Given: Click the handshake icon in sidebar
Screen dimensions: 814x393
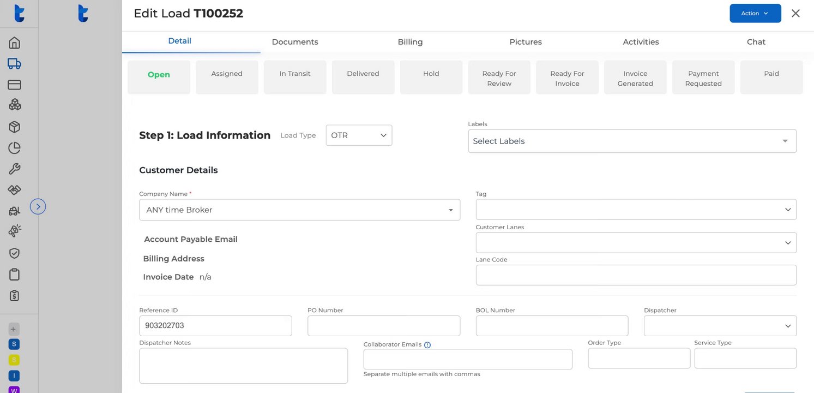Looking at the screenshot, I should (x=15, y=190).
